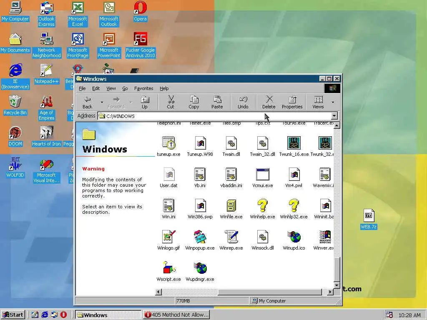Switch to 405 Method Not Allowed taskbar button
Screen dimensions: 427x320
click(176, 315)
